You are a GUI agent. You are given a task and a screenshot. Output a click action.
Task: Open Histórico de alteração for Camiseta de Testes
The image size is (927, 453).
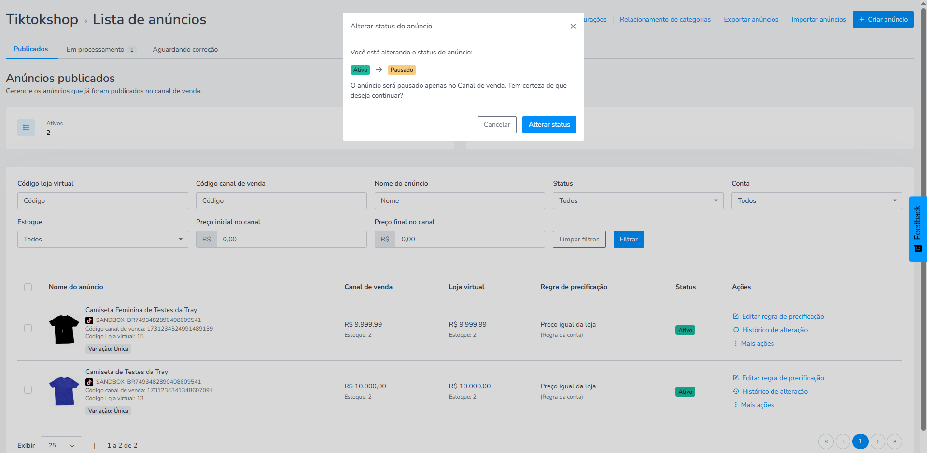[x=770, y=391]
